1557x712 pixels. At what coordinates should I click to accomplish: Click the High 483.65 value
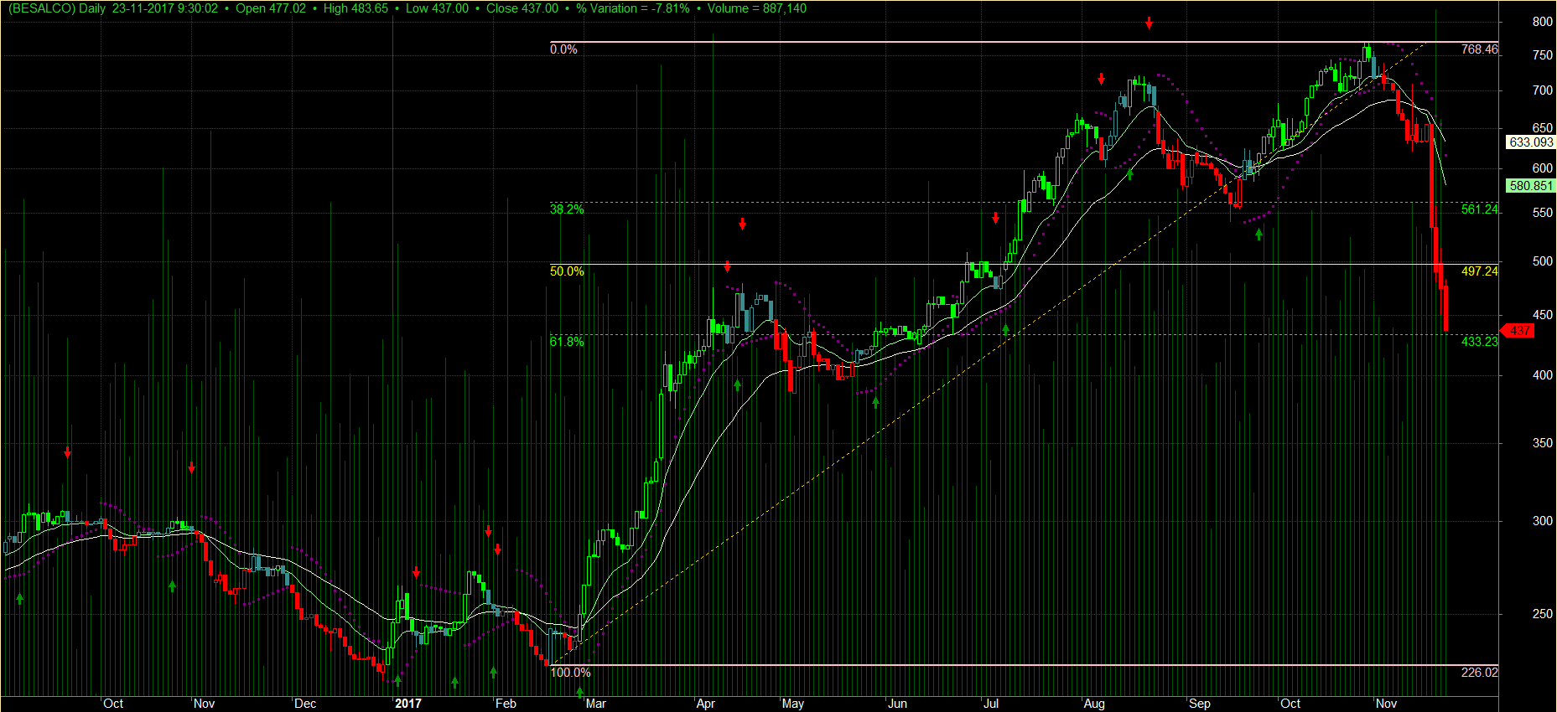(356, 8)
